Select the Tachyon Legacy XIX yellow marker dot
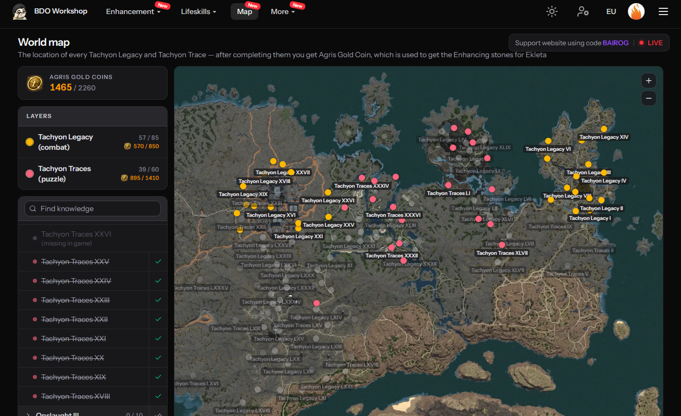 click(x=243, y=186)
